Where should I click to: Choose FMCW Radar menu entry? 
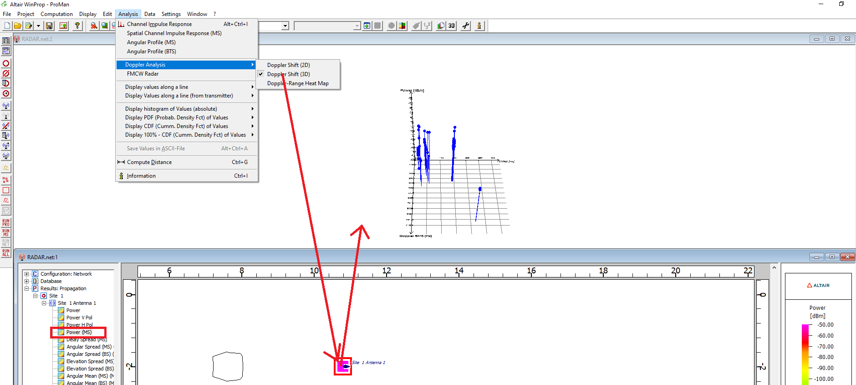point(187,74)
